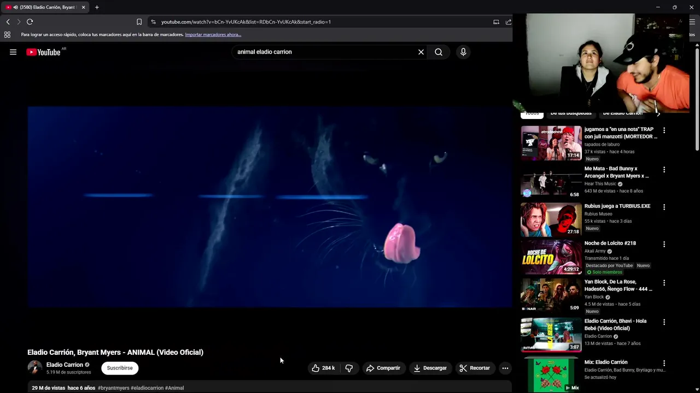Click the #eladiocarrion hashtag
The height and width of the screenshot is (393, 700).
point(147,388)
